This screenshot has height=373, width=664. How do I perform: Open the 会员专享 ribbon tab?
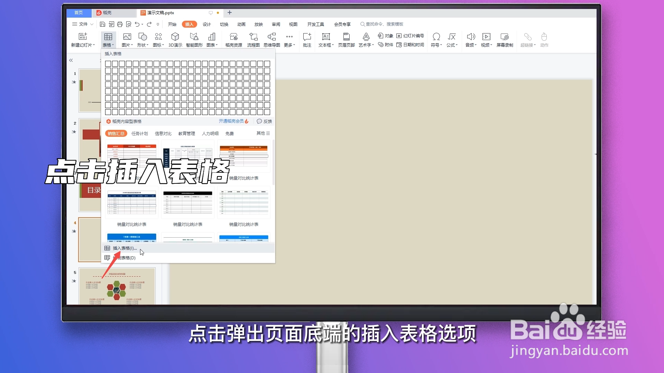point(342,24)
